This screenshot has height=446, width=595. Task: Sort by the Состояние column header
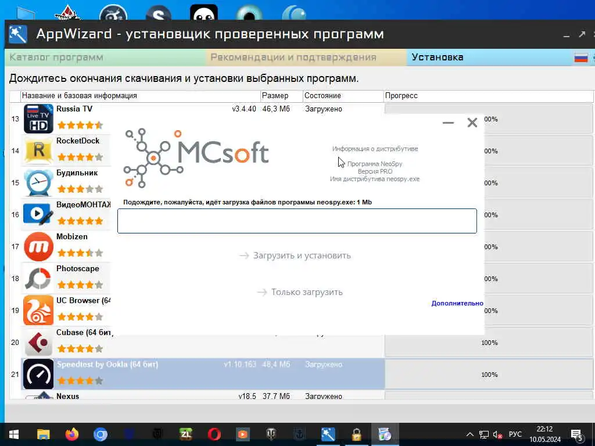[343, 96]
